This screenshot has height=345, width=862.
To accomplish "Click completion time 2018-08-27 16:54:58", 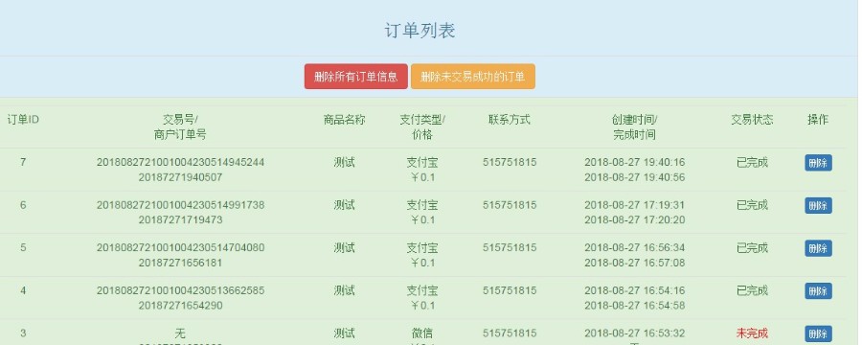I will tap(634, 305).
